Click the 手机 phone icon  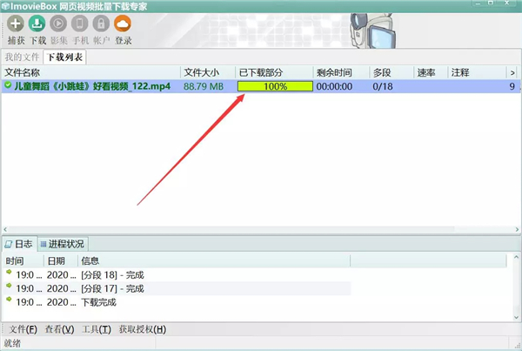pyautogui.click(x=80, y=24)
